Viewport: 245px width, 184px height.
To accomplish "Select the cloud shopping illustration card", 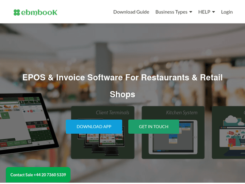I will [x=228, y=133].
